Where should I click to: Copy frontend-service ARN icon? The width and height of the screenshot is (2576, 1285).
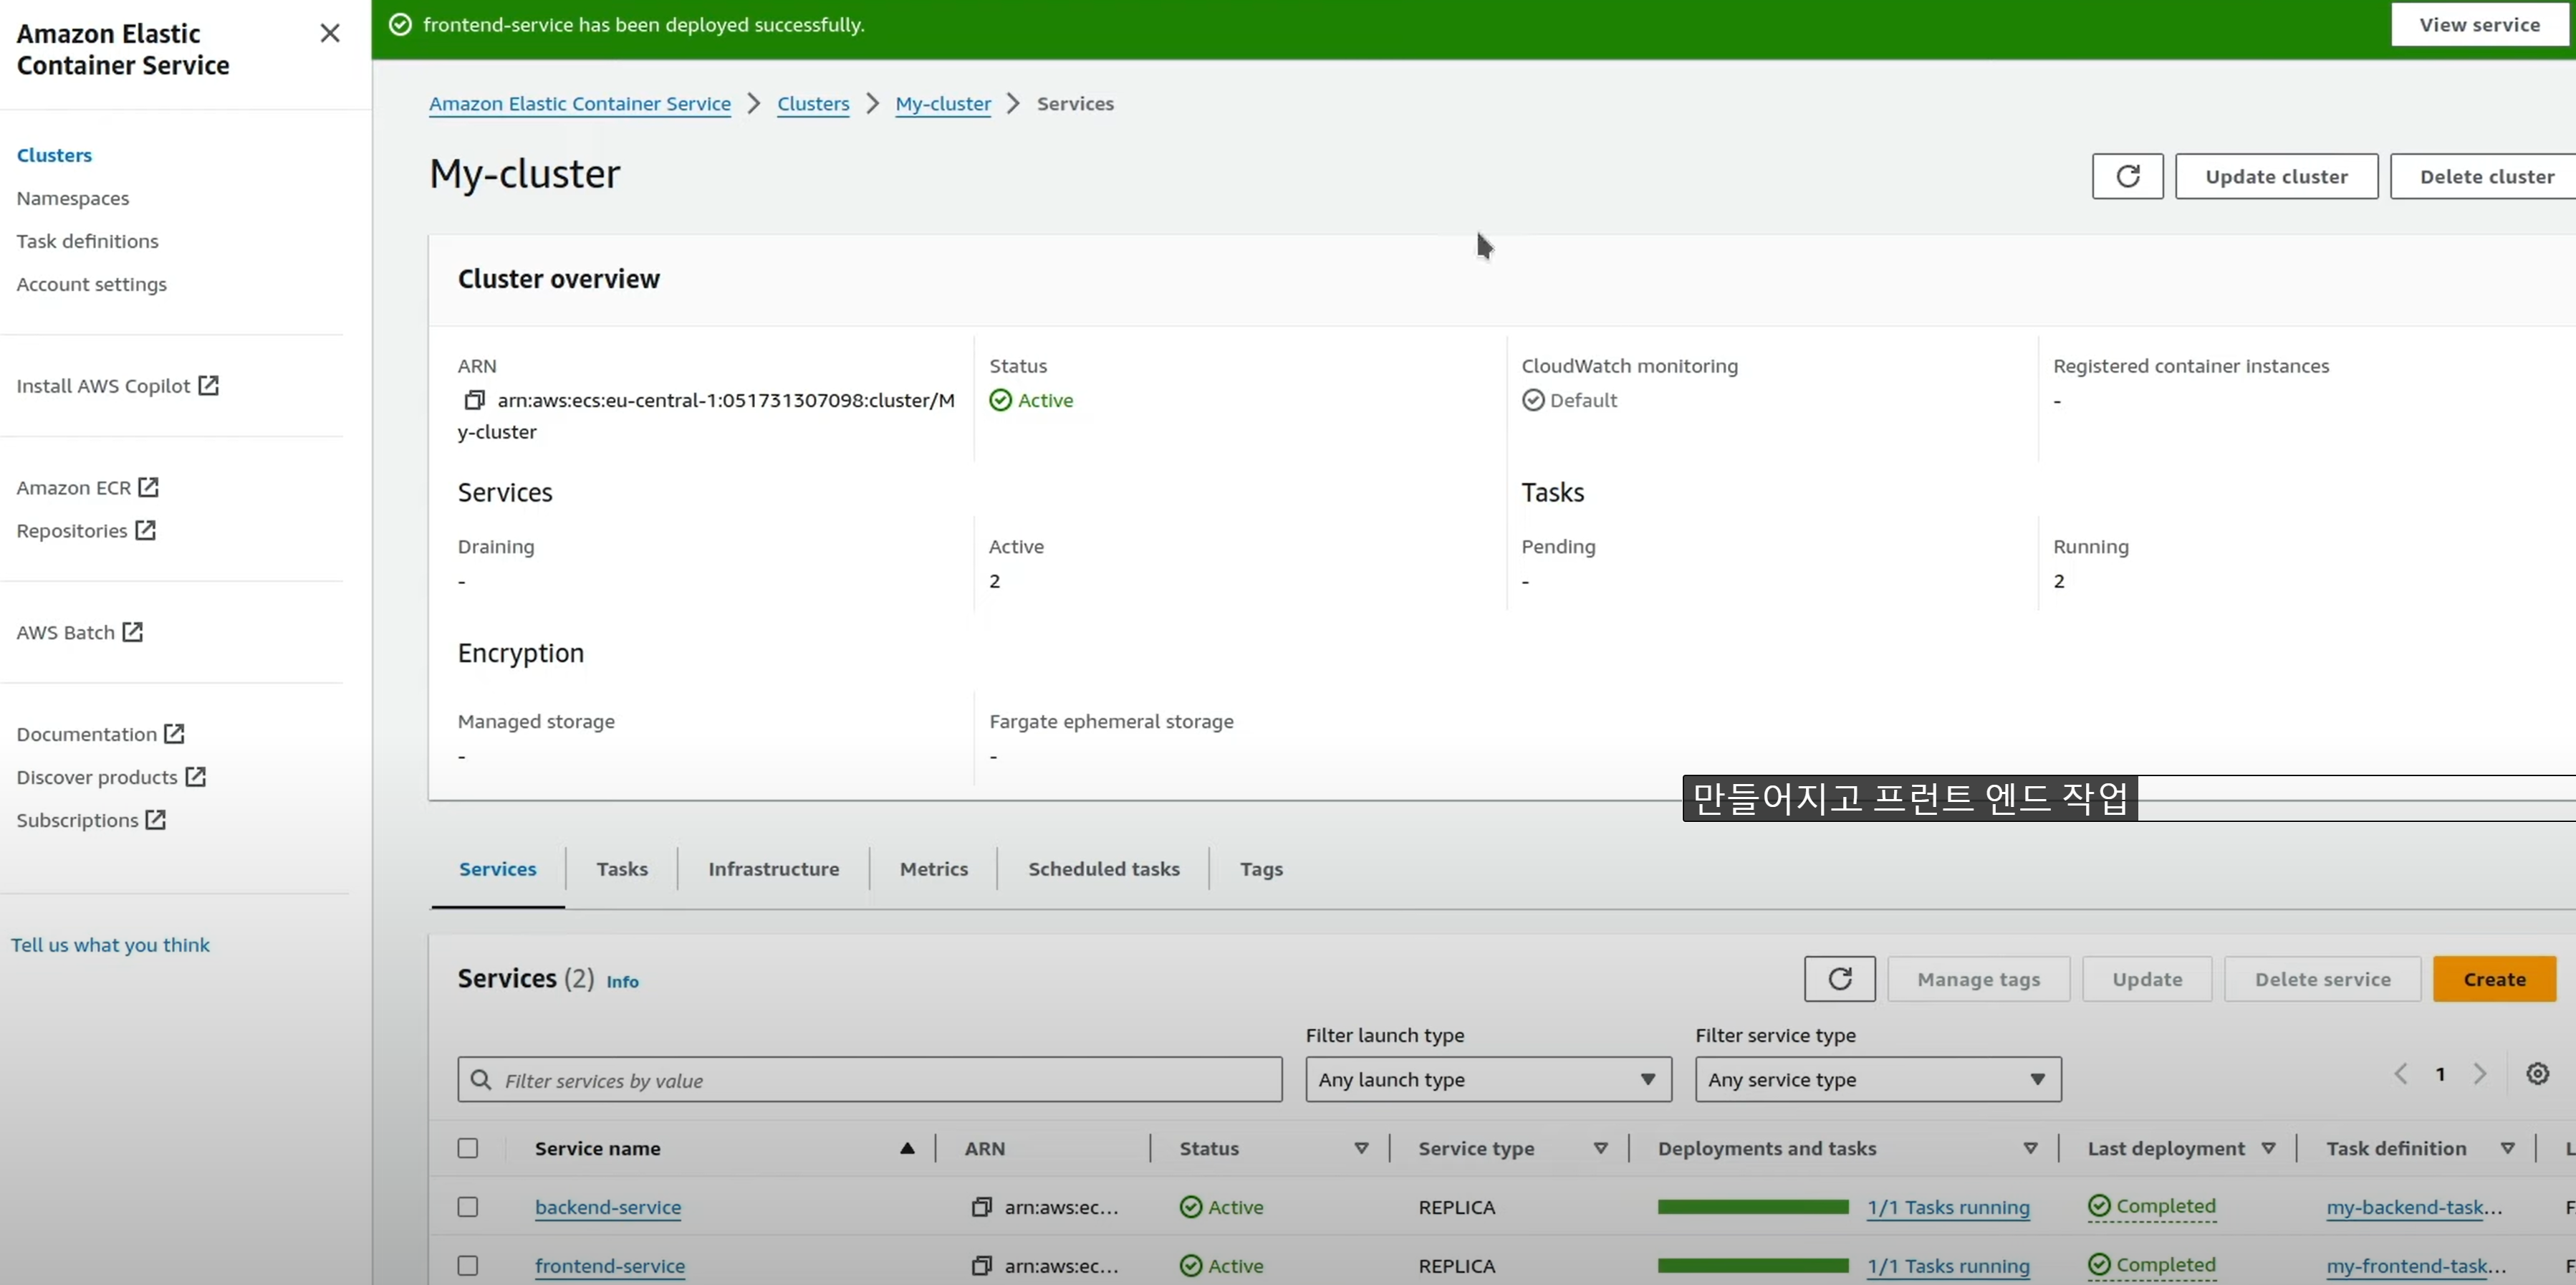pos(981,1266)
